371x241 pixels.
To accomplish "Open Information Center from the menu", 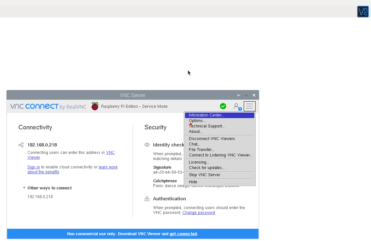I will (206, 115).
